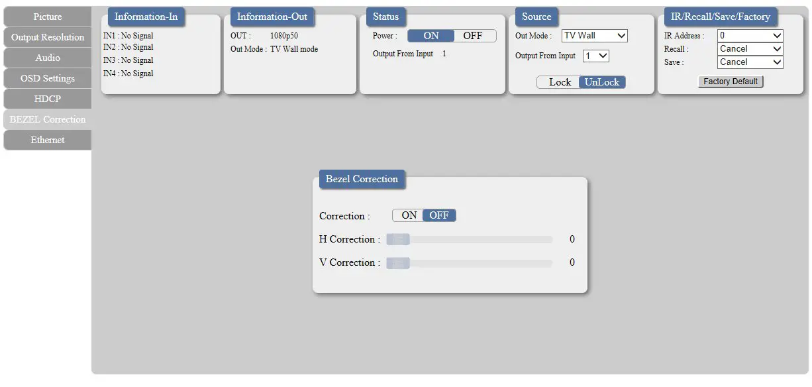Select UnLock in Source panel
Viewport: 812px width, 387px height.
(x=602, y=82)
